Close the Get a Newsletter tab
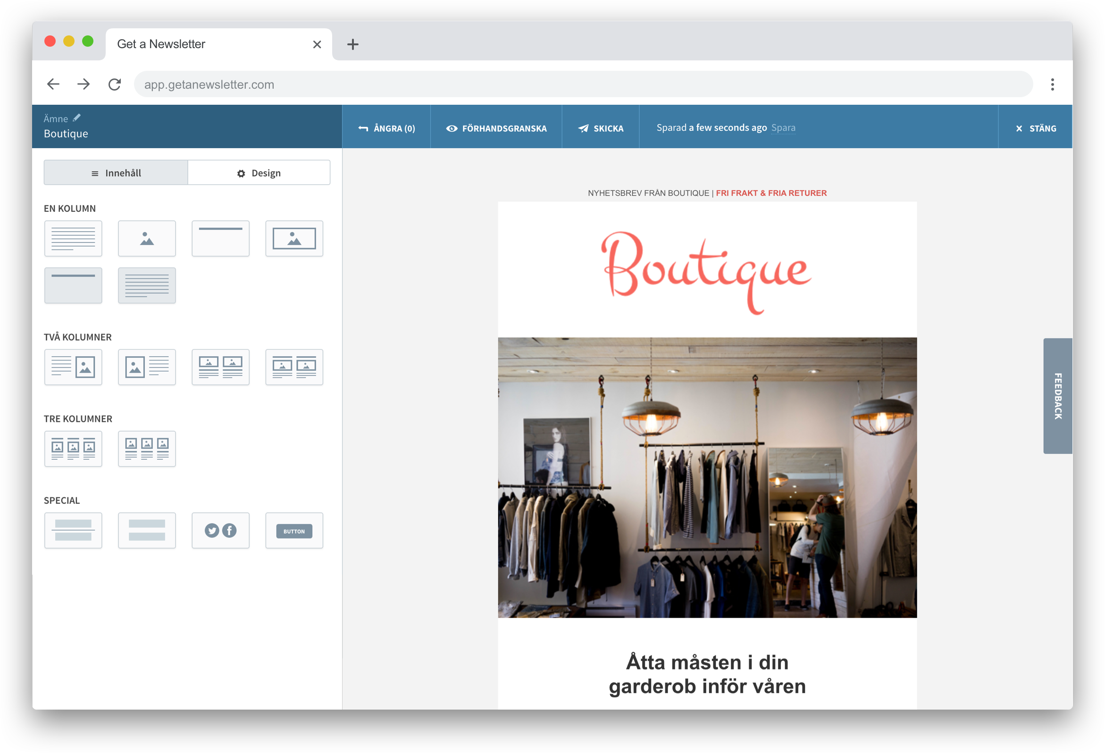The image size is (1105, 753). point(317,44)
